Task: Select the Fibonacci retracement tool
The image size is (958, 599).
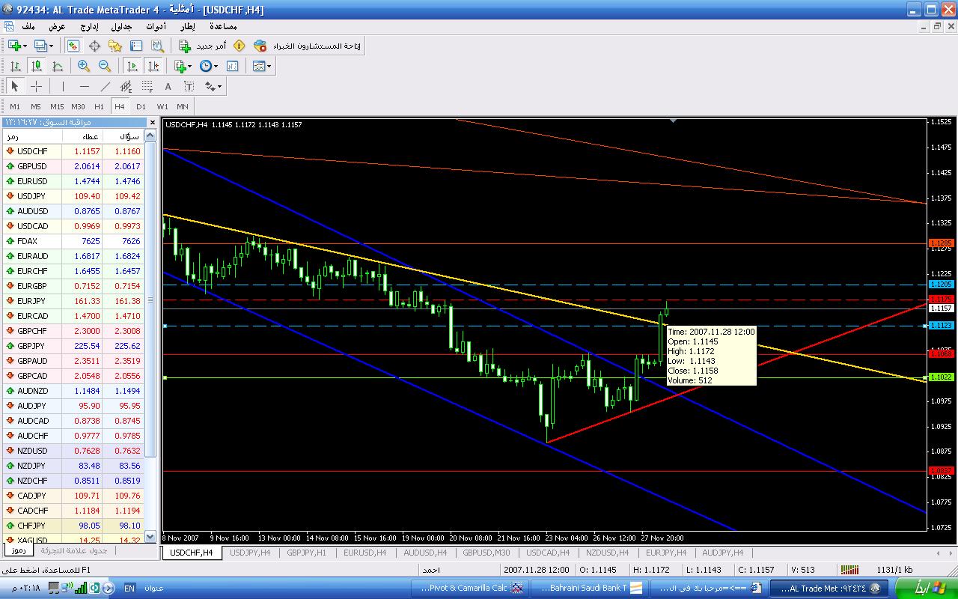Action: tap(147, 86)
